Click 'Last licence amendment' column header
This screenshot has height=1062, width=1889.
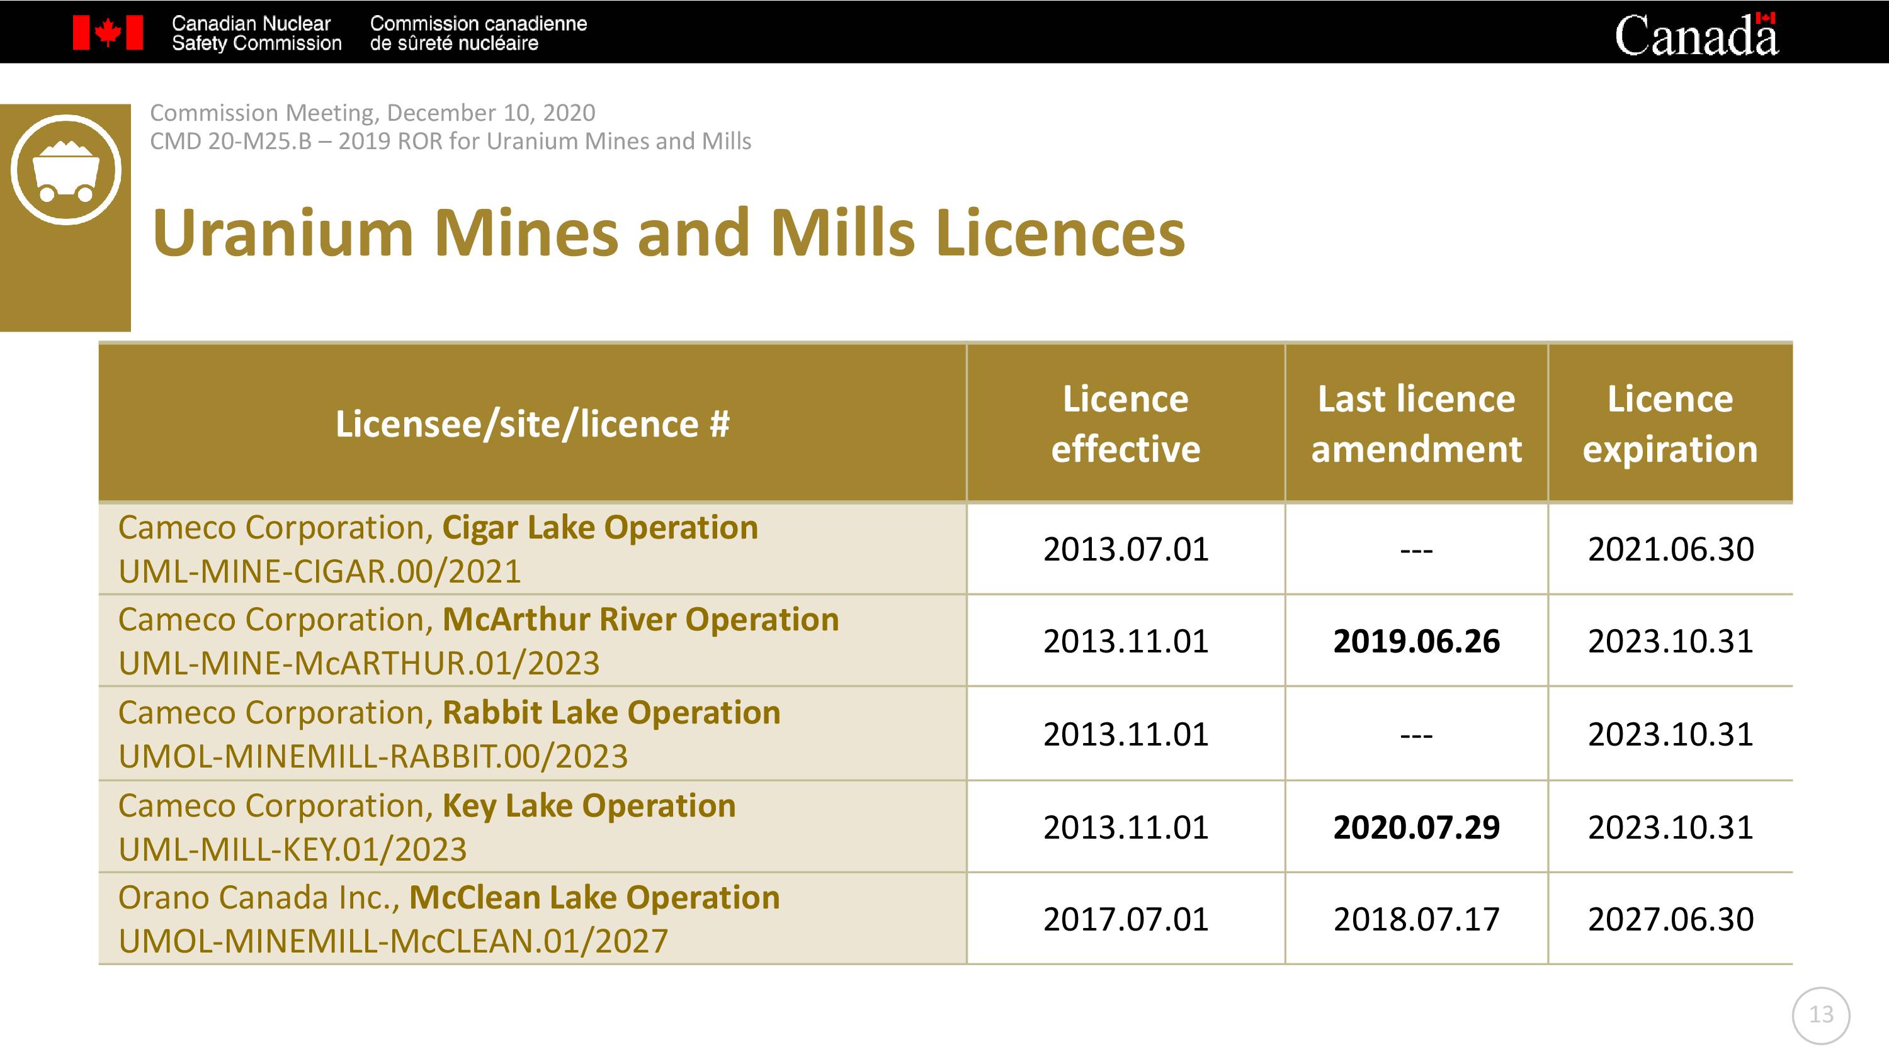point(1416,423)
